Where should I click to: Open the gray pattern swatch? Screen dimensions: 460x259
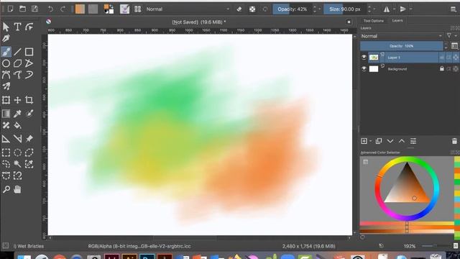coord(93,9)
